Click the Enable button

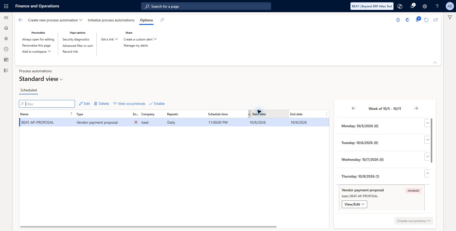tap(157, 104)
